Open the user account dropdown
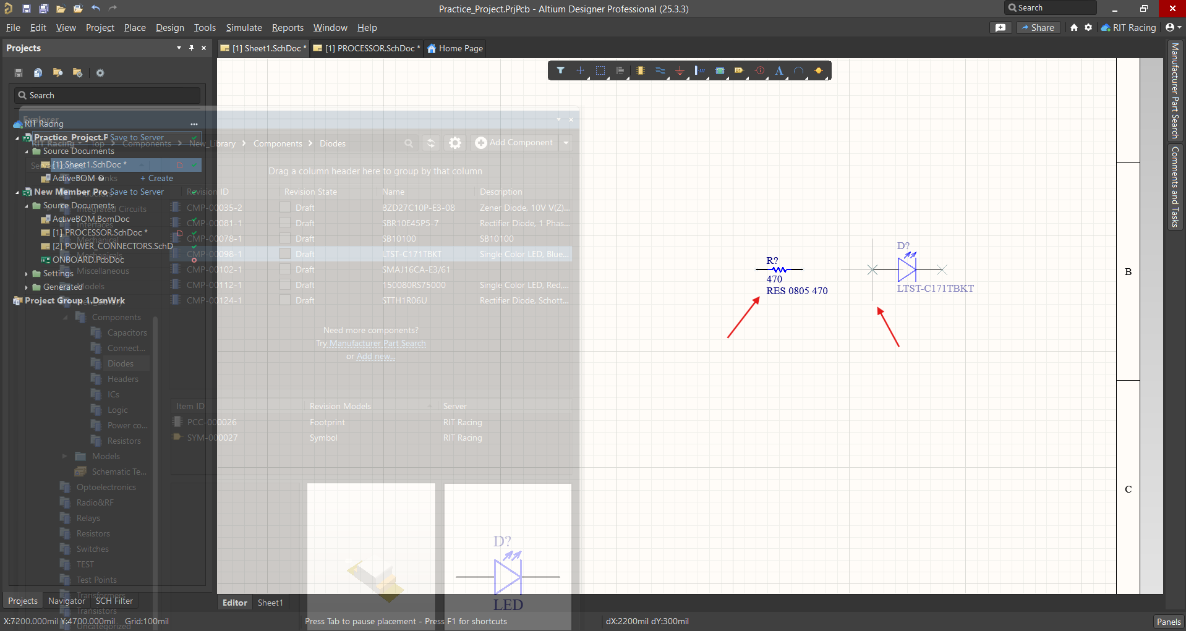1186x631 pixels. coord(1173,28)
